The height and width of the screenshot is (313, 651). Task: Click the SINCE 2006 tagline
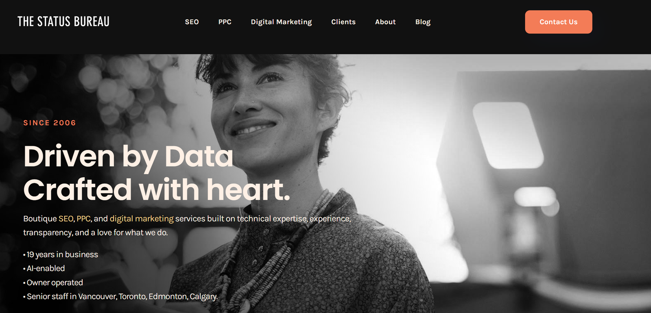click(x=50, y=123)
